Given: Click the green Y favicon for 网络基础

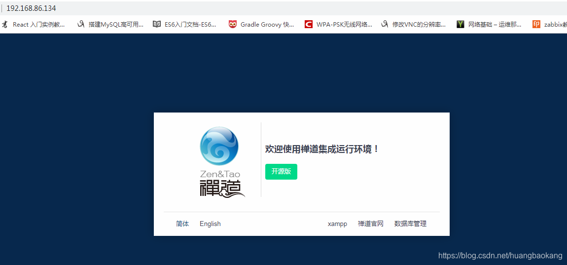Looking at the screenshot, I should (x=461, y=25).
